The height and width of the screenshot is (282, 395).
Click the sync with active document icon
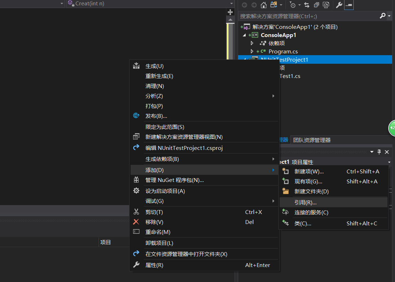[x=307, y=5]
